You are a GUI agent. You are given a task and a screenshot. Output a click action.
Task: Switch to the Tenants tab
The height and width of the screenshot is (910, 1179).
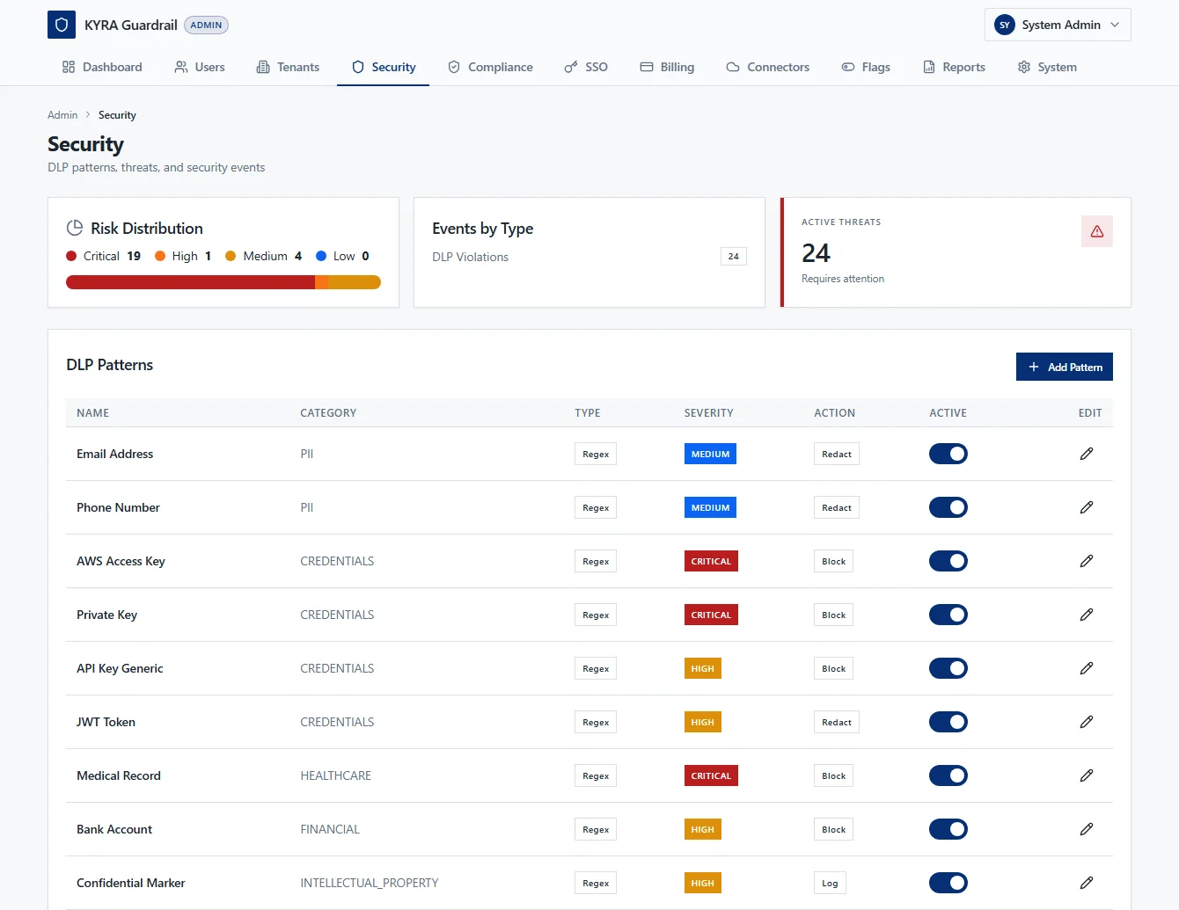coord(288,67)
